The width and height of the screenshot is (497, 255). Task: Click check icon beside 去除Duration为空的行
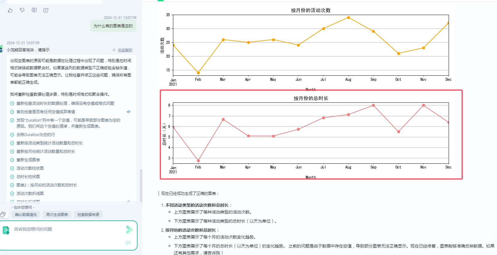coord(12,135)
